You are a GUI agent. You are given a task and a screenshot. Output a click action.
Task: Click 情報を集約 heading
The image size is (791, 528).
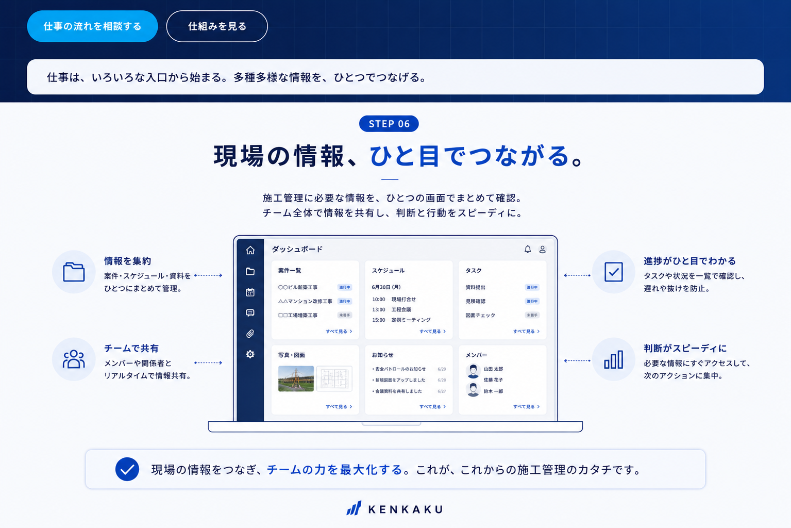point(127,261)
